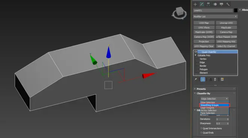This screenshot has height=138, width=248.
Task: Click the UVW Mapping Clear button
Action: coord(204,46)
